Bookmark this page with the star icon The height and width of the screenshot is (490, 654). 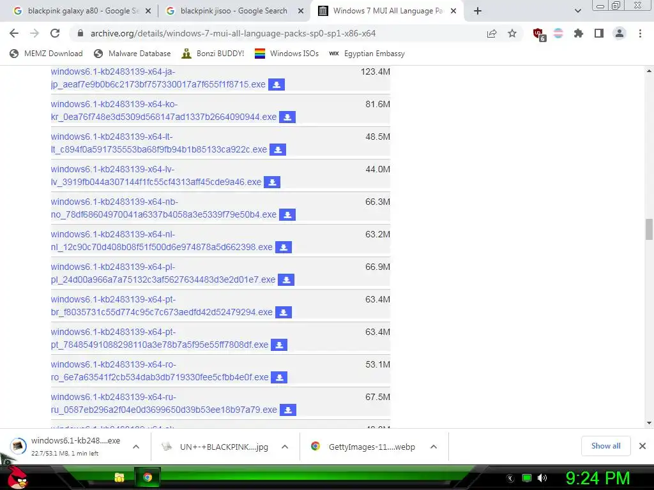[512, 33]
